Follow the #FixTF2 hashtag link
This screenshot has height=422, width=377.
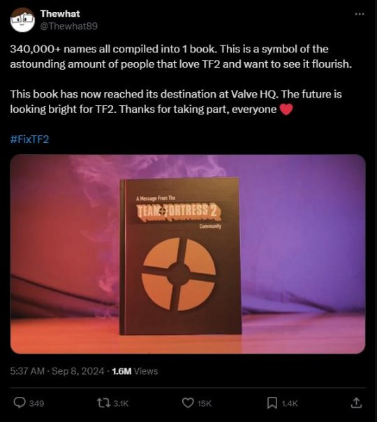click(29, 139)
